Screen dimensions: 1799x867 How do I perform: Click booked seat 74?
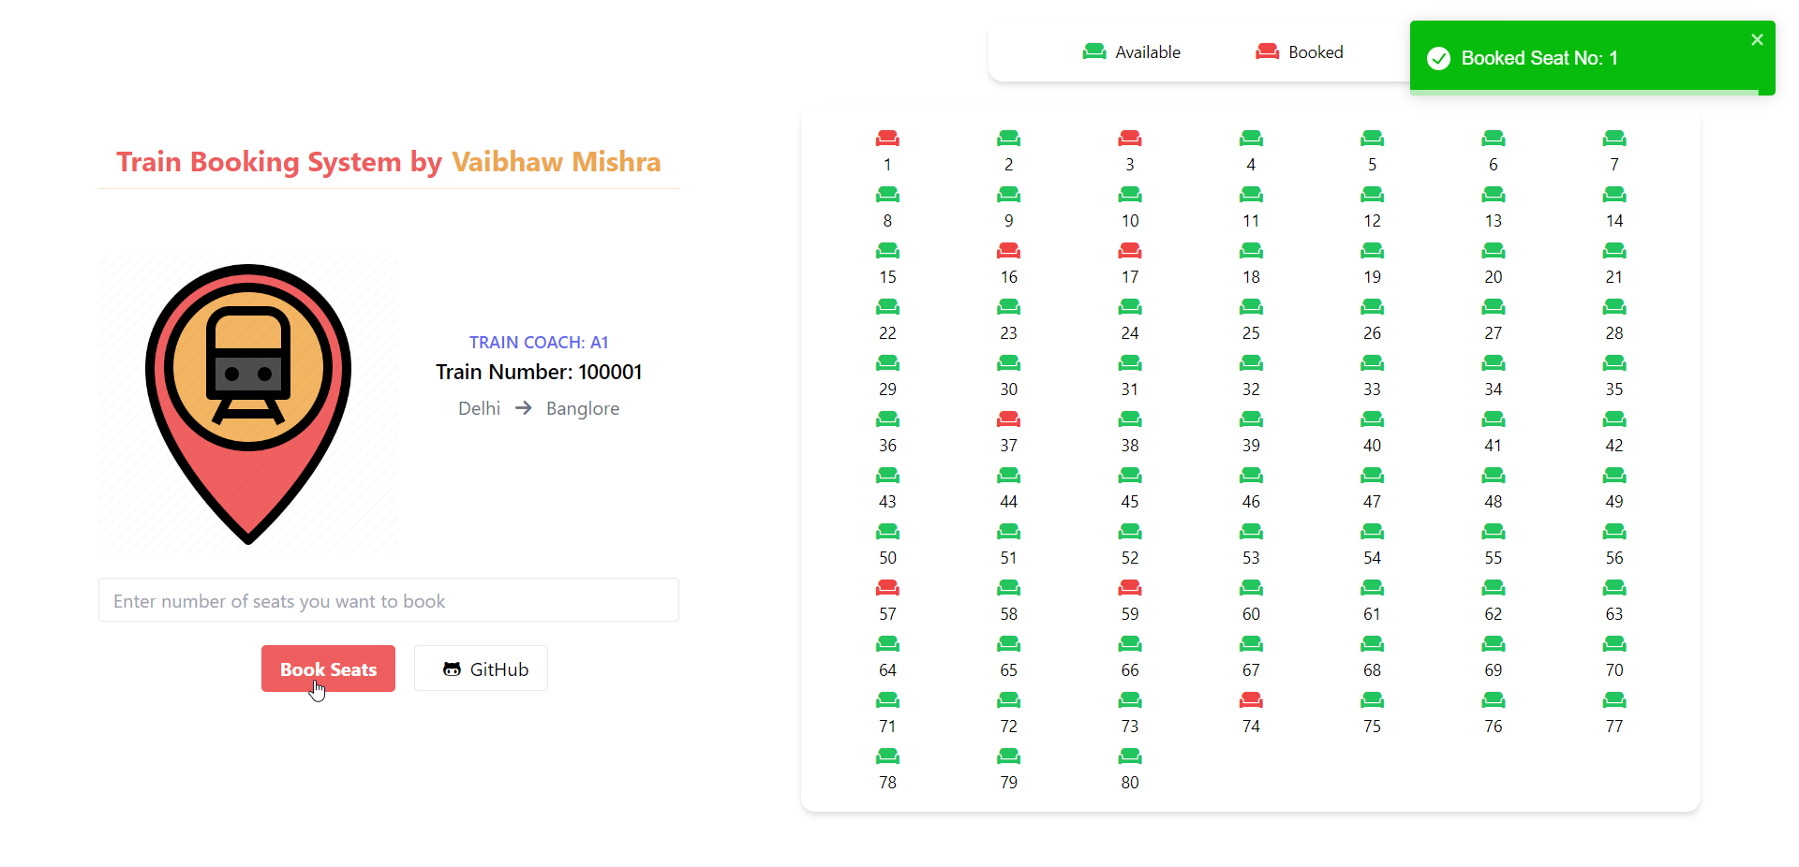[1251, 700]
